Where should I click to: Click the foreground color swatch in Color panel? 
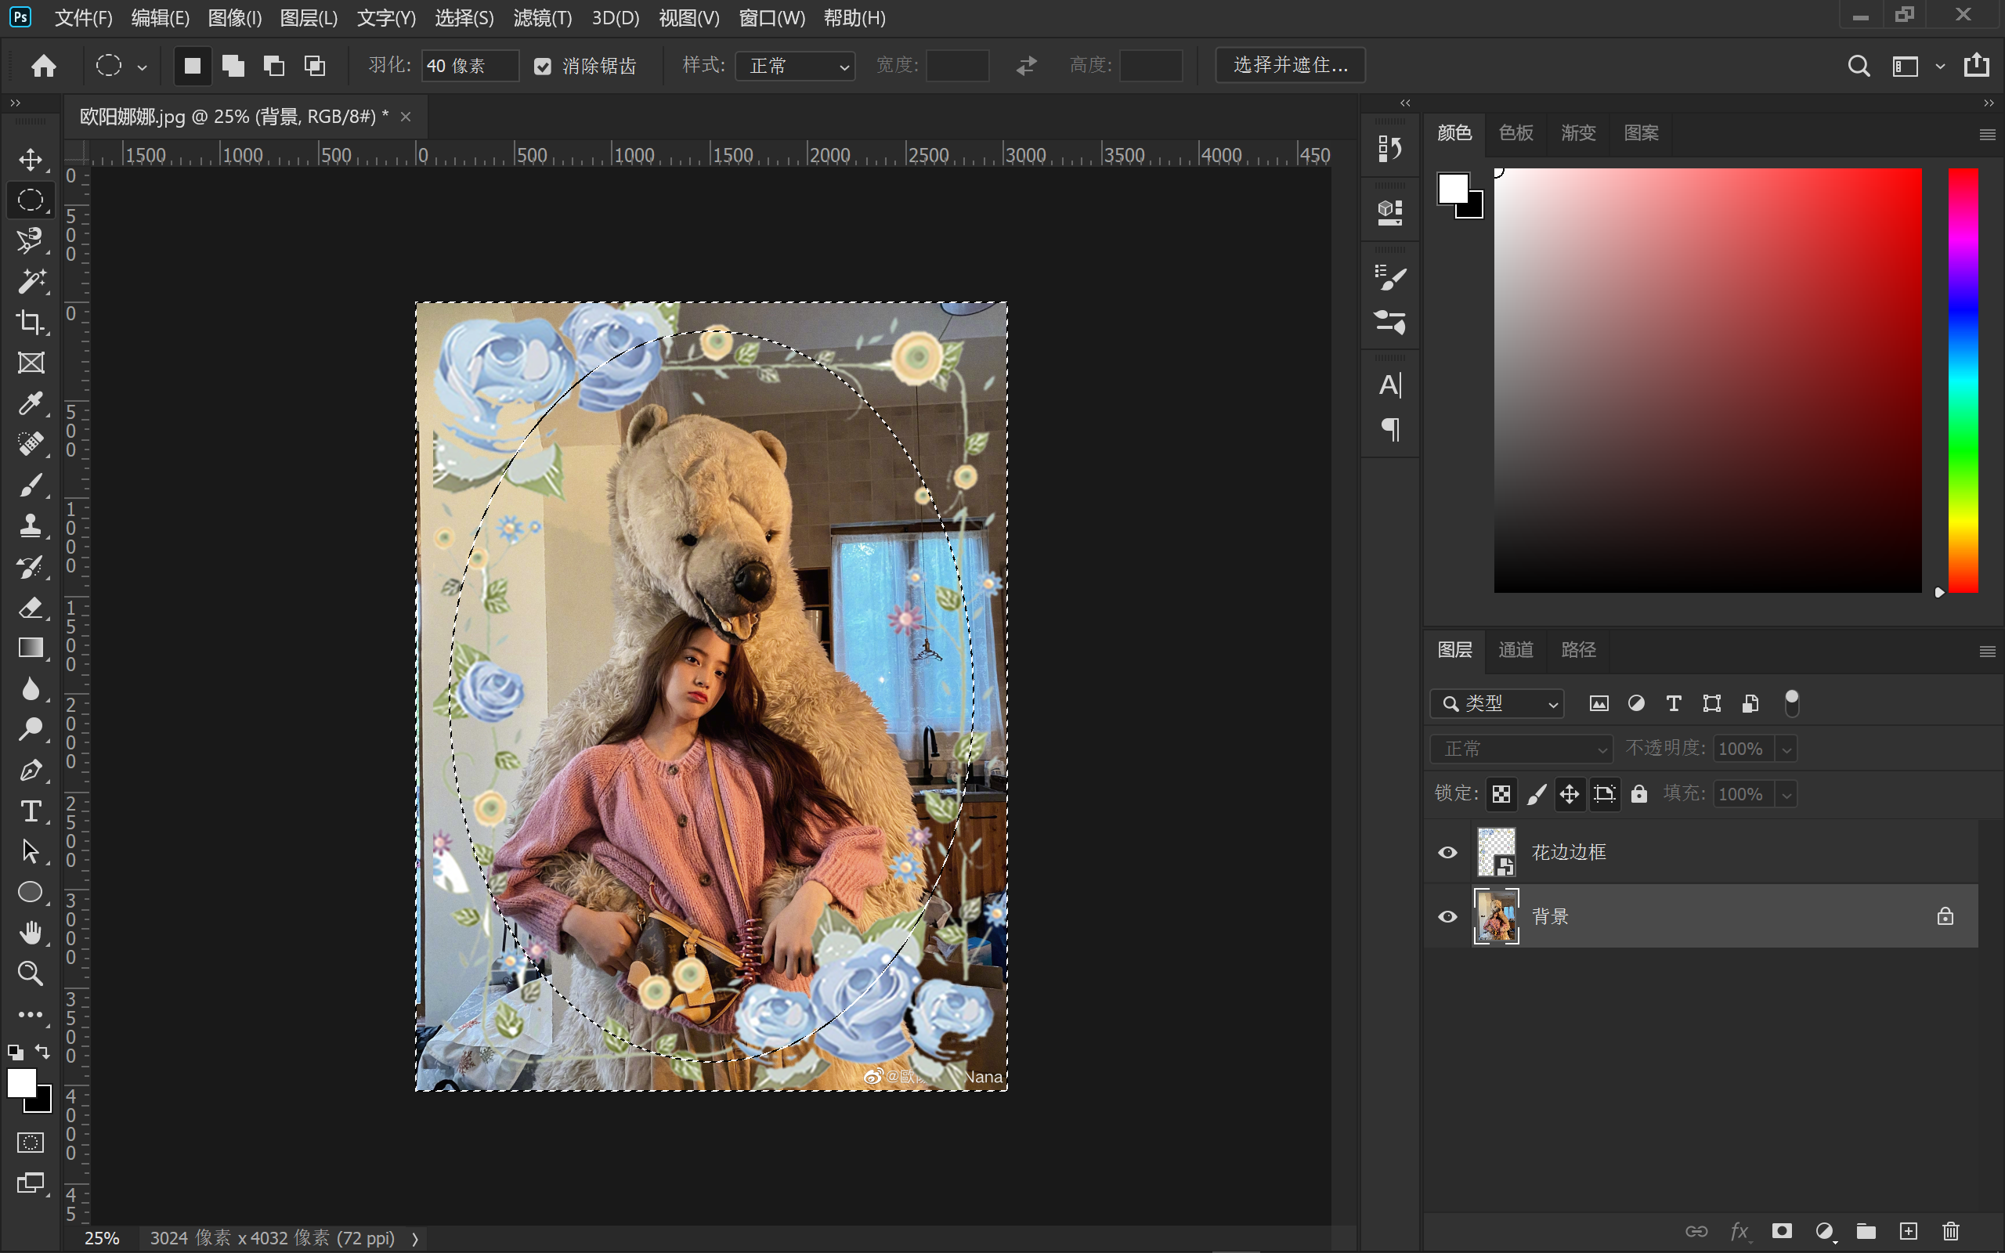pyautogui.click(x=1453, y=188)
